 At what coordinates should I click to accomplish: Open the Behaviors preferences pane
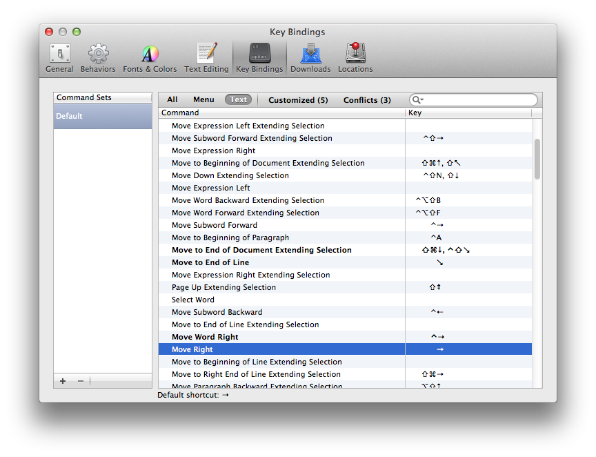[x=98, y=58]
